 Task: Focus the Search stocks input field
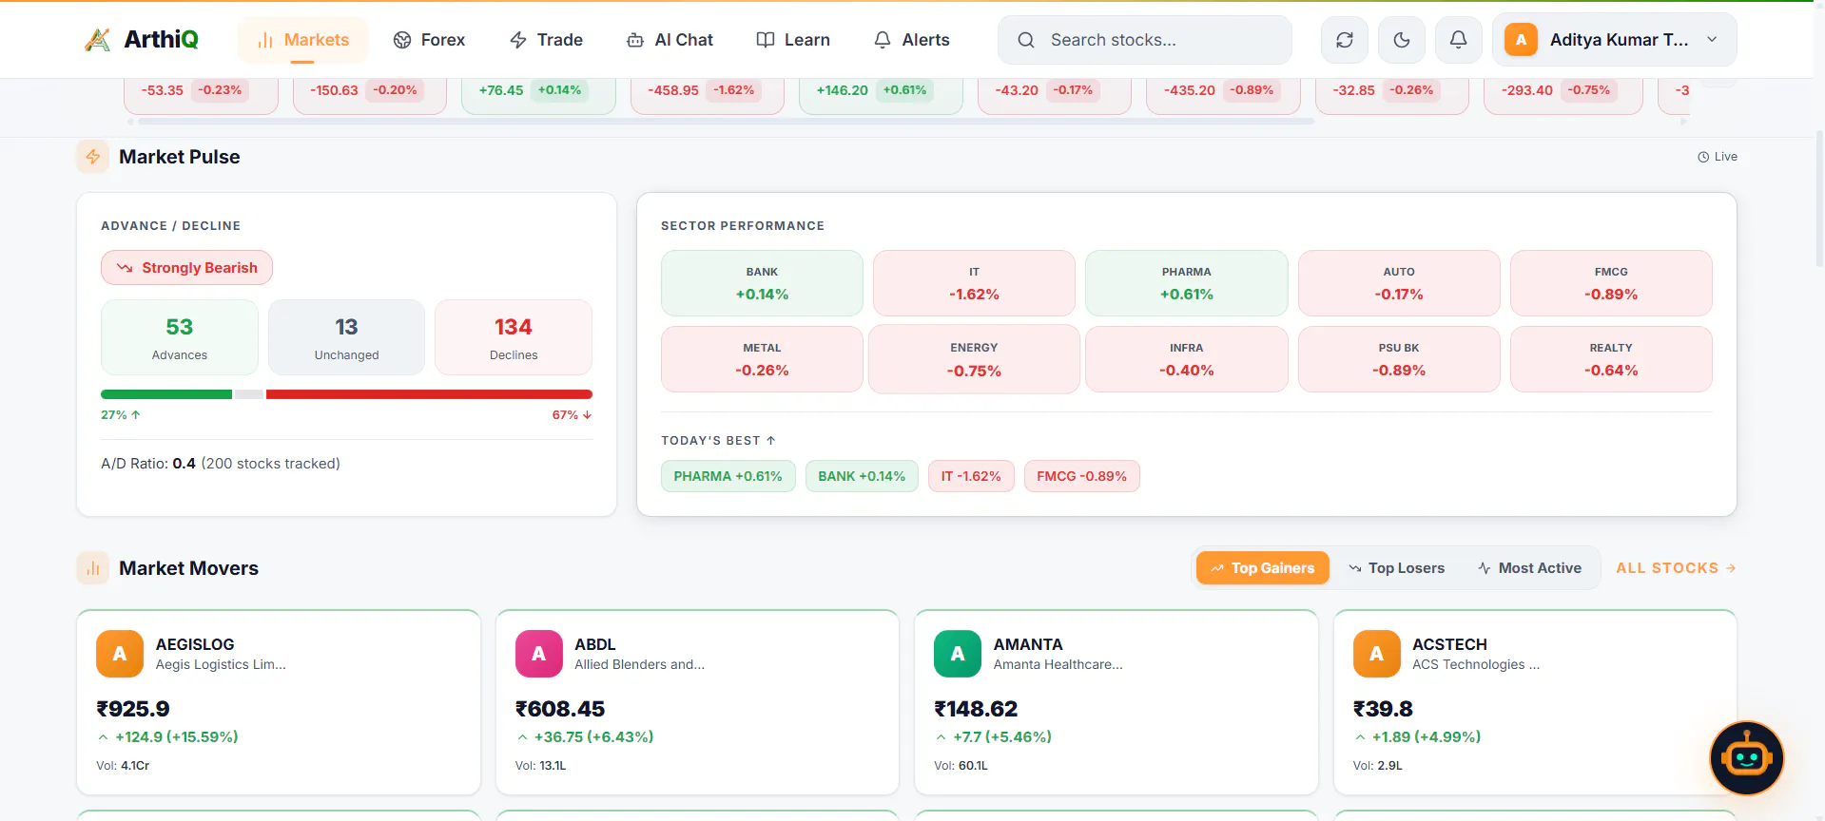1145,40
